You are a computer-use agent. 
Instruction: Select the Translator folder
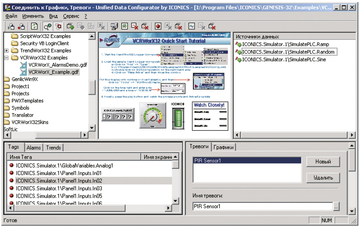click(23, 115)
